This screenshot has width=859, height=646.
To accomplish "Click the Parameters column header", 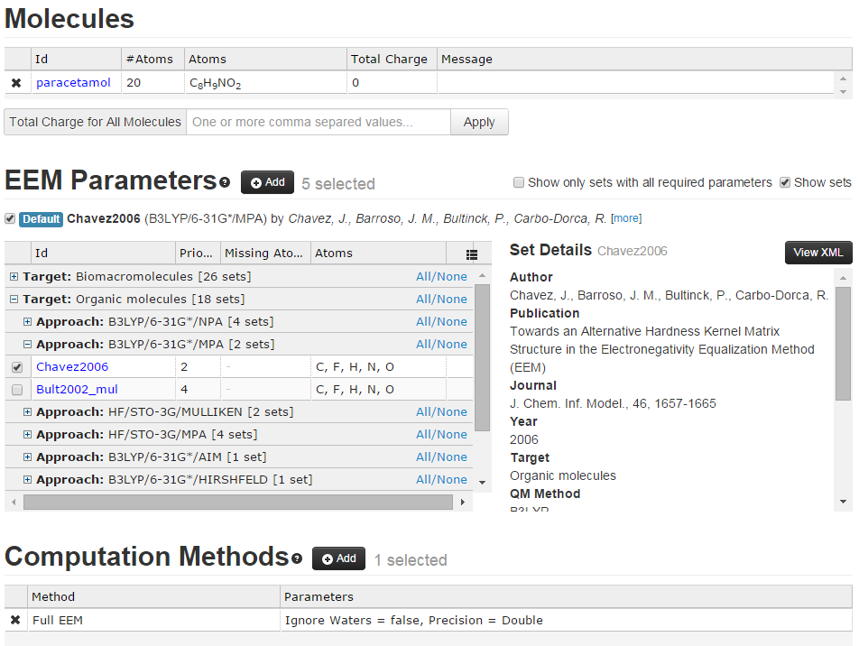I will 567,596.
